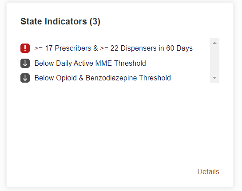Click the indicator list scroll-up arrow
The image size is (242, 191).
point(214,43)
